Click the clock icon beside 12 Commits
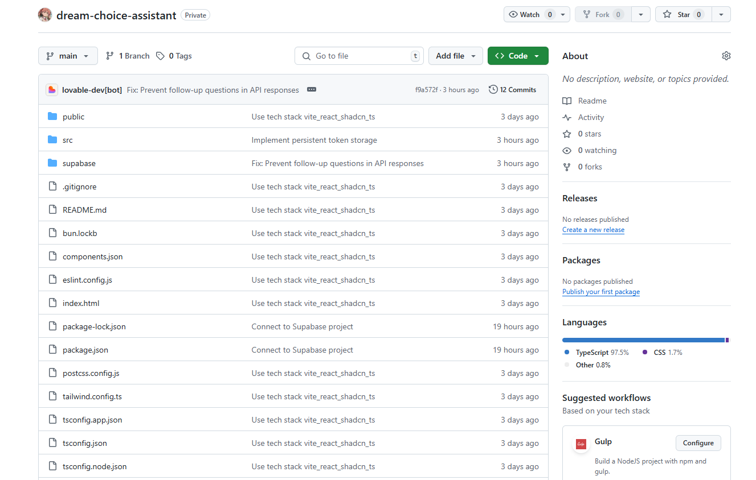Viewport: 756px width, 480px height. tap(493, 90)
